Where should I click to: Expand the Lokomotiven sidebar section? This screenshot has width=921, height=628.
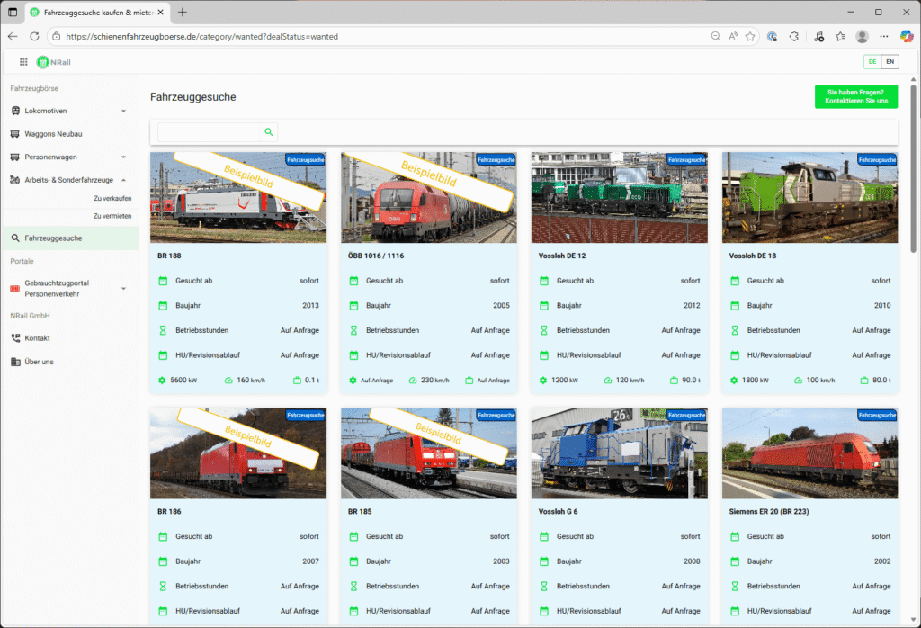coord(123,111)
